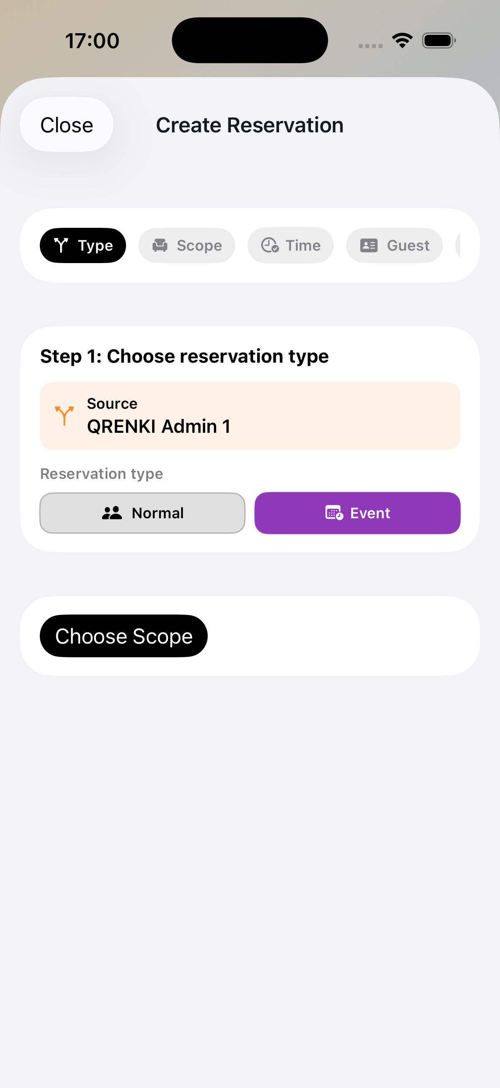Tap the Wi-Fi status icon

click(402, 41)
